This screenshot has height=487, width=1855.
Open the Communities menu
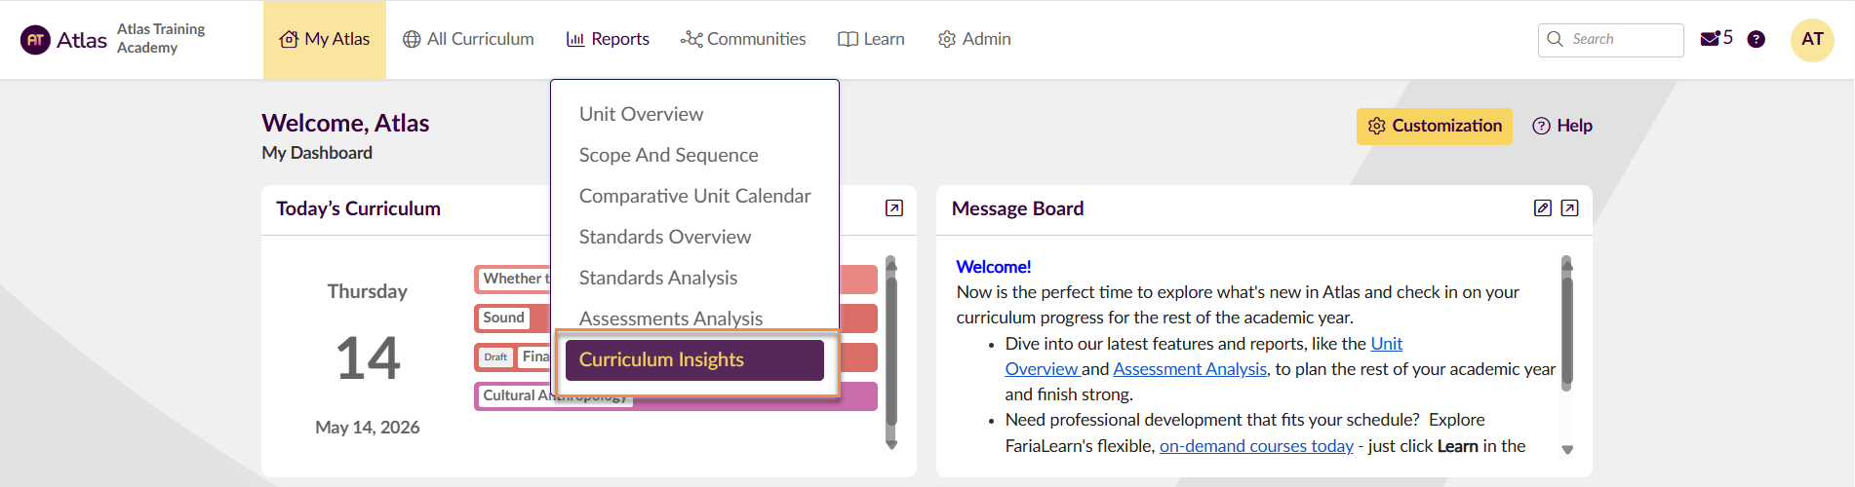click(743, 39)
